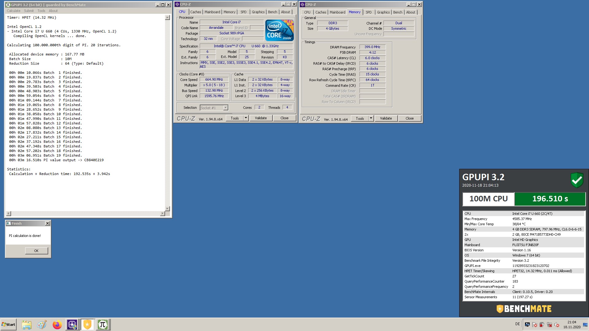This screenshot has height=331, width=589.
Task: Click the power plug tray icon
Action: pyautogui.click(x=542, y=325)
